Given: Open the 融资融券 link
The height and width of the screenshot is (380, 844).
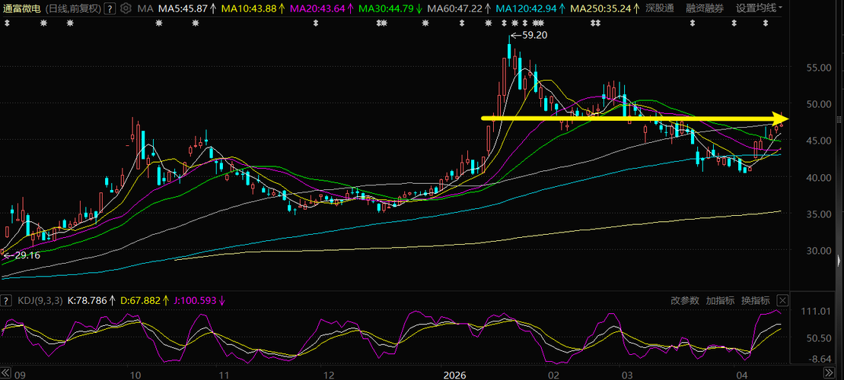Looking at the screenshot, I should pyautogui.click(x=705, y=8).
